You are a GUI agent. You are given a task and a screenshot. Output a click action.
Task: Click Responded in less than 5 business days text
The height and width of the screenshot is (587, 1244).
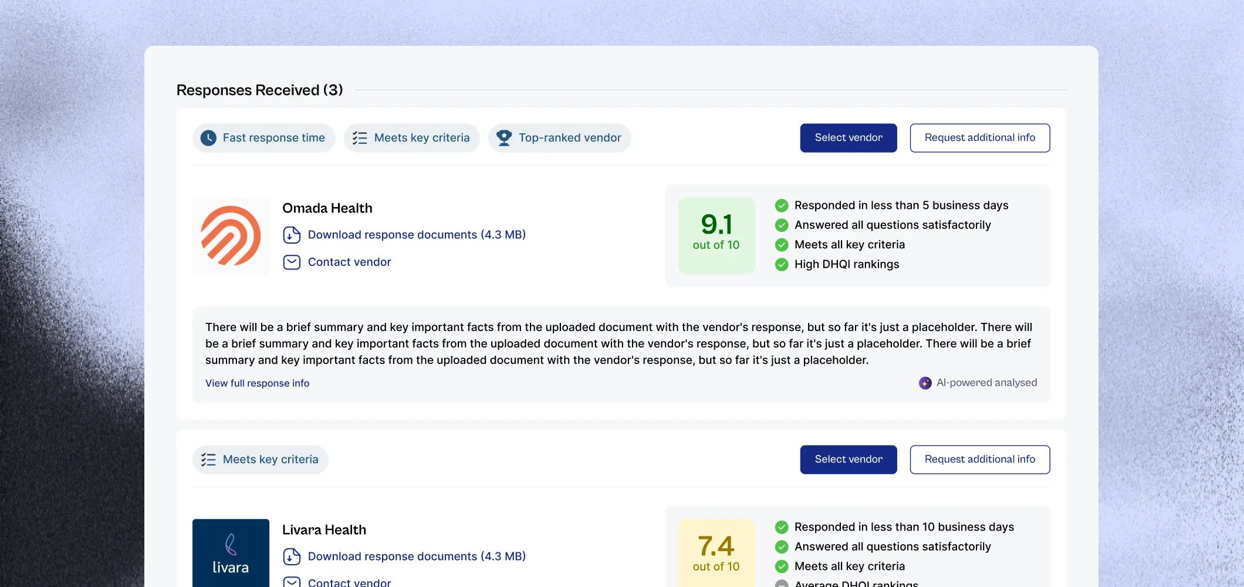(901, 205)
